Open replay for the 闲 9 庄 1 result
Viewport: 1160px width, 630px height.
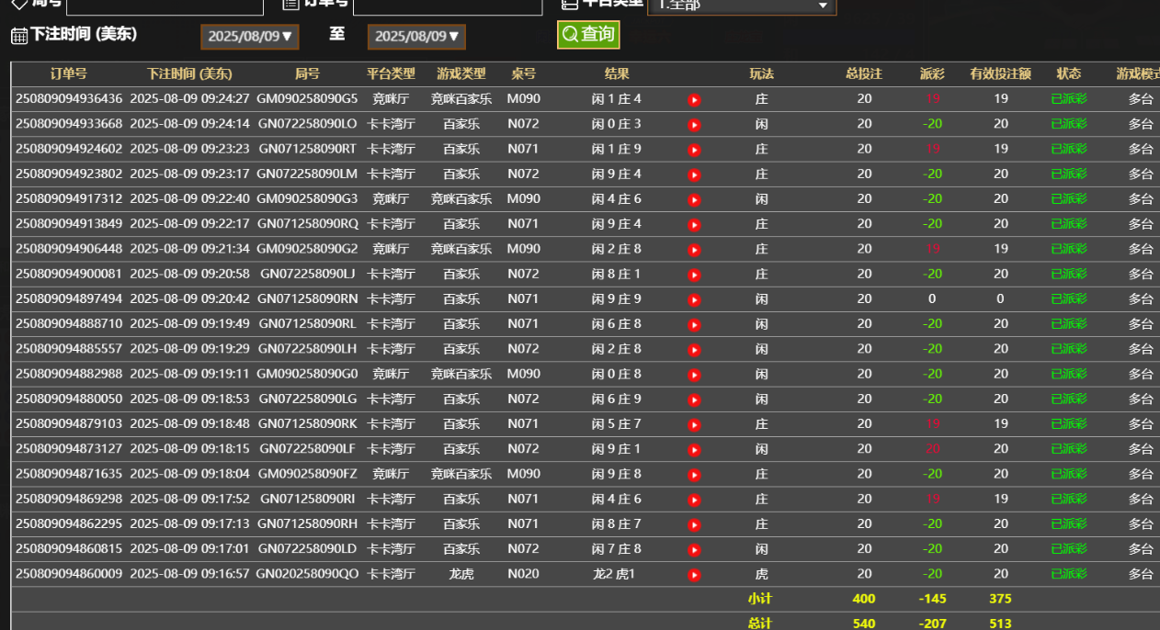[694, 449]
